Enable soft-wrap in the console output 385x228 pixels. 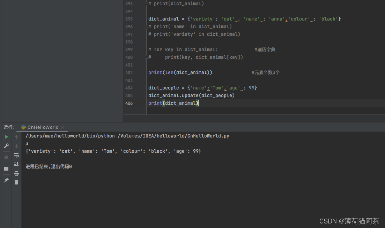16,156
